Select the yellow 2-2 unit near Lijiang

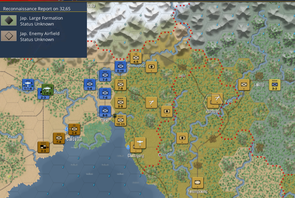[275, 85]
